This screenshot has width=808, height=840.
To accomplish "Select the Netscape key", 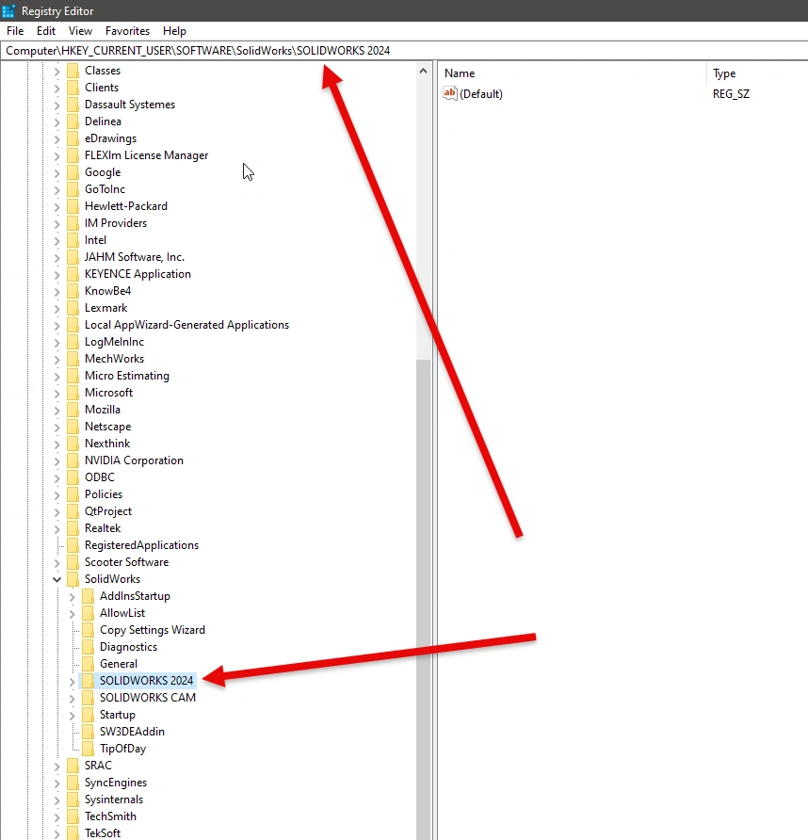I will (107, 427).
